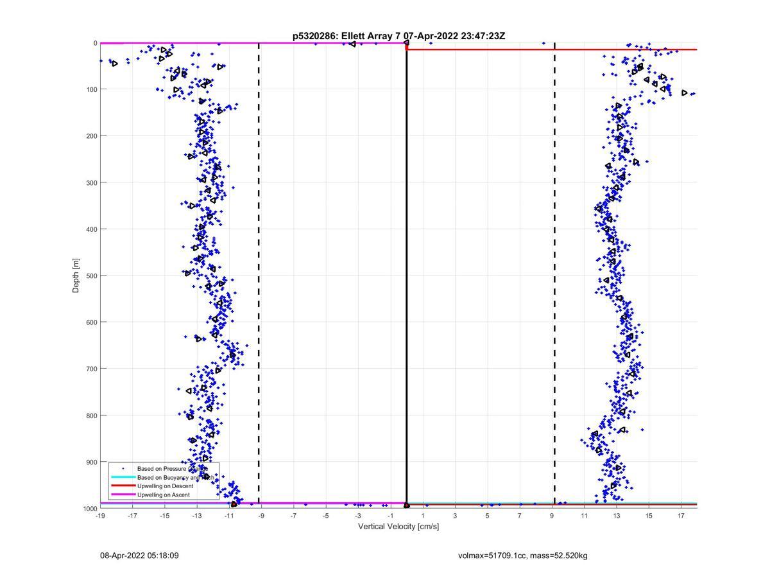Click the timestamp '08-Apr-2022 05:18:09'
This screenshot has height=571, width=770.
point(139,555)
